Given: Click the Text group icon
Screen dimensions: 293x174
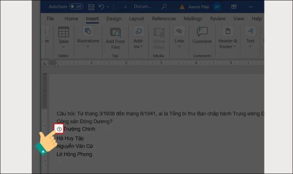Looking at the screenshot, I should tap(250, 31).
